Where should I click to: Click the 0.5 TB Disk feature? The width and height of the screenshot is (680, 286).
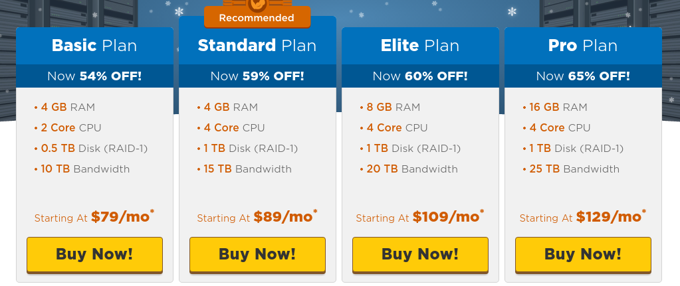coord(91,149)
